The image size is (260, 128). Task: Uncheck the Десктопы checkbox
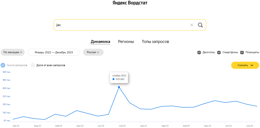pos(199,52)
